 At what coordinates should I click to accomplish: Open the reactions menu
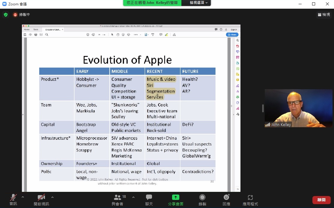click(226, 200)
